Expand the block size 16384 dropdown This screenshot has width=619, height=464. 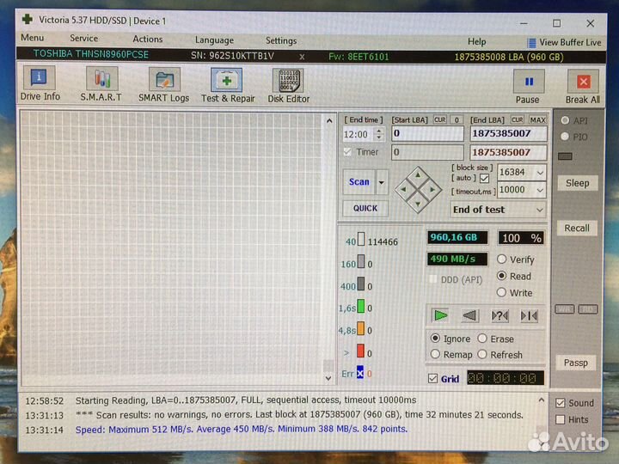pyautogui.click(x=539, y=173)
